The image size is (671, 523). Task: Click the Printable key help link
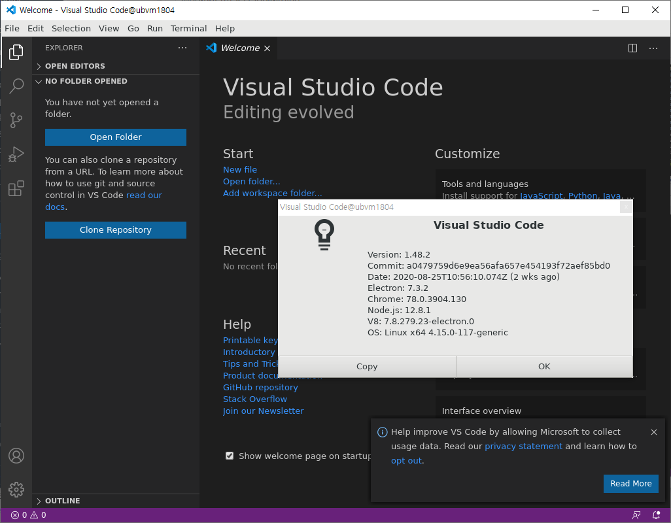(250, 341)
